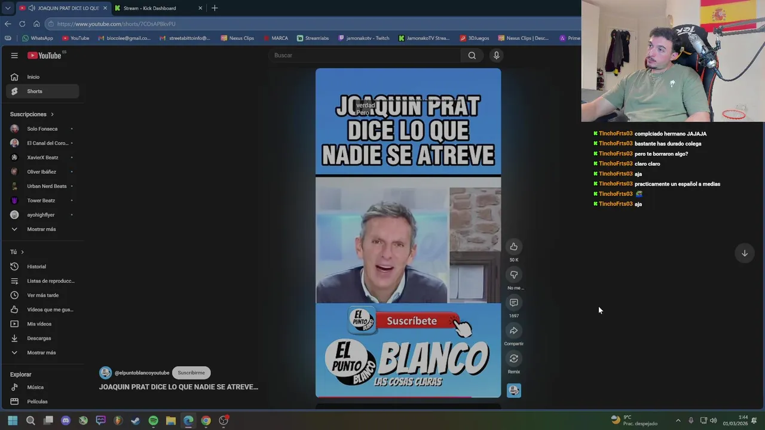
Task: Focus the YouTube Buscar search field
Action: [x=365, y=56]
